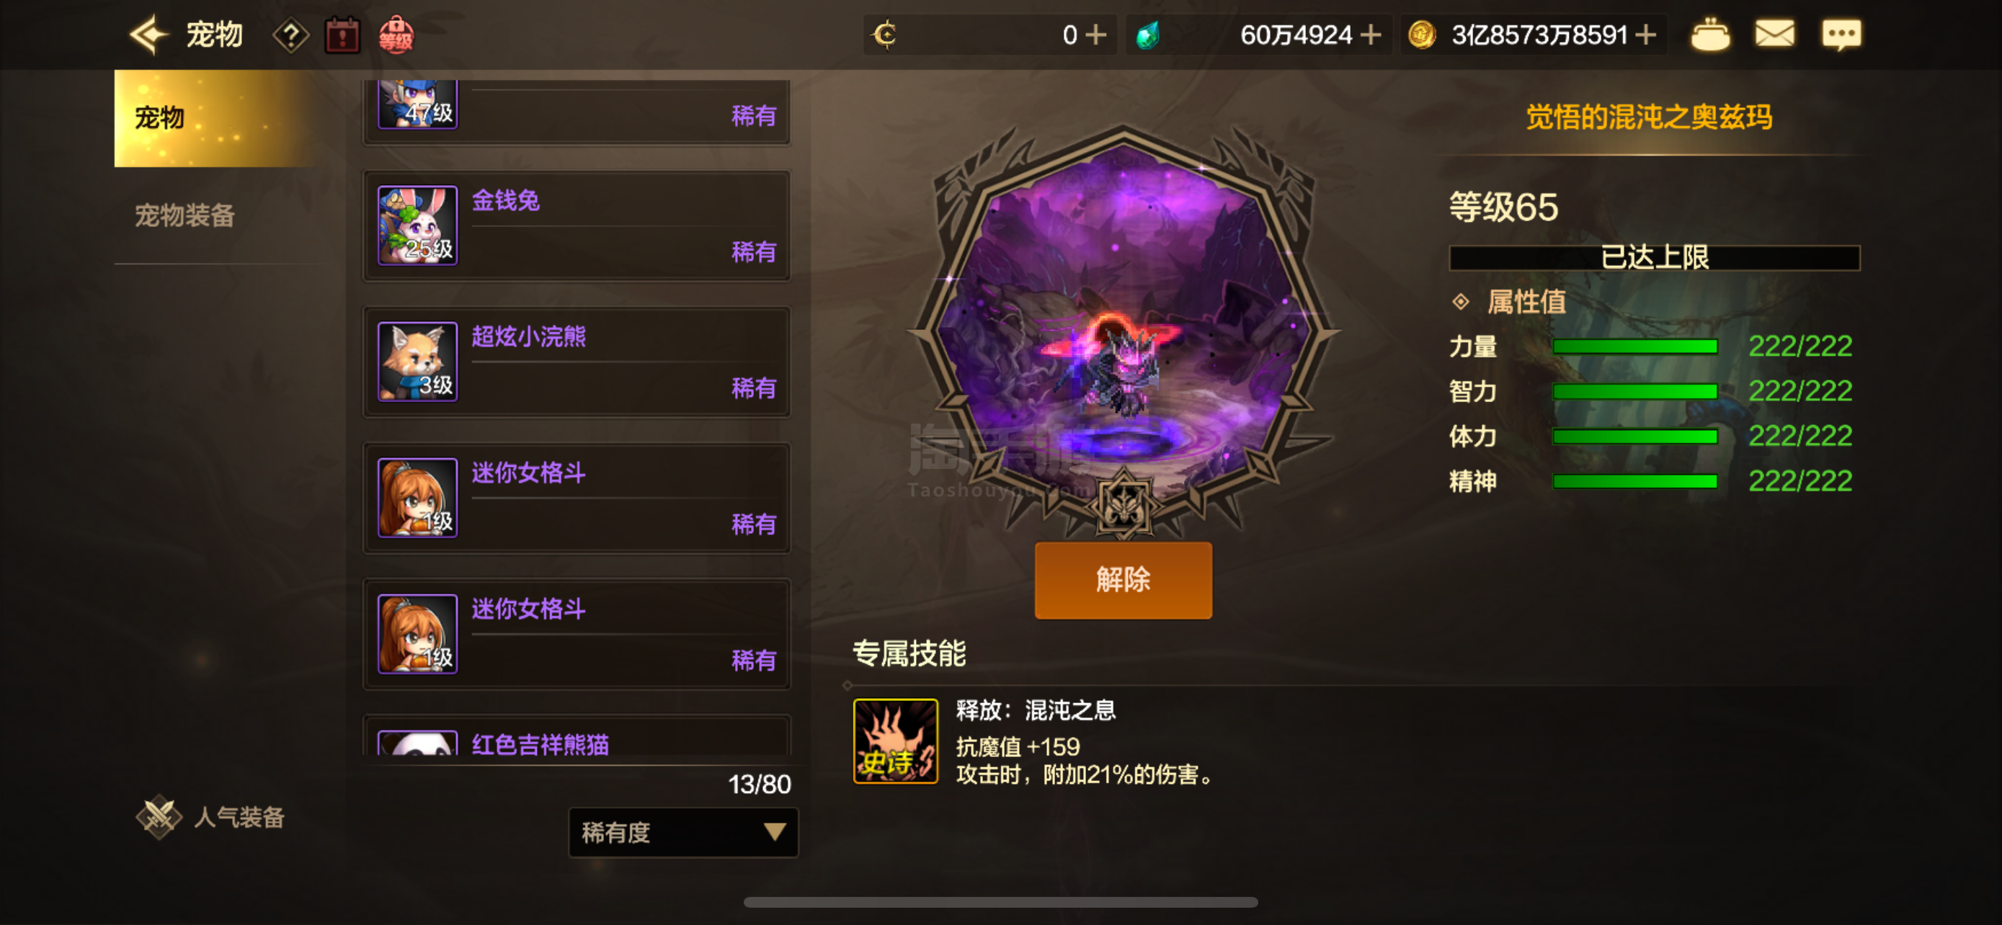Open the red calendar alert icon
The width and height of the screenshot is (2002, 925).
click(x=342, y=36)
